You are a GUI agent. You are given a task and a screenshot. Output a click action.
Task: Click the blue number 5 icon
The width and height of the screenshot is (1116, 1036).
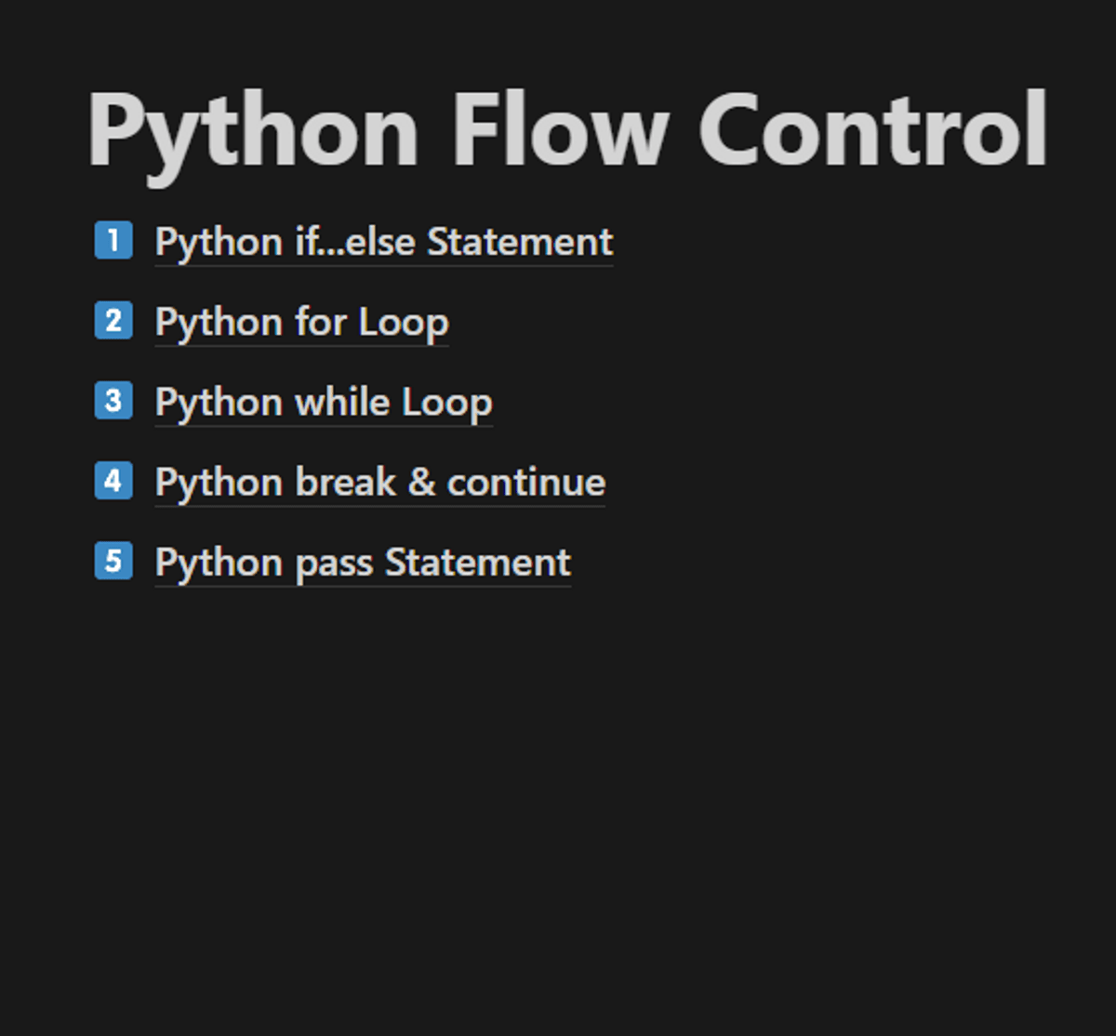[x=113, y=561]
